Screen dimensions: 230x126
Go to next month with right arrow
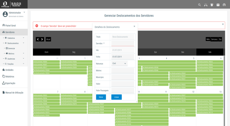click(x=42, y=39)
